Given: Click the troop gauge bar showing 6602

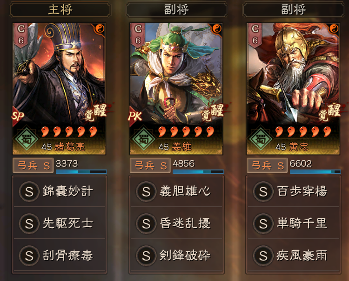Looking at the screenshot, I should click(315, 171).
